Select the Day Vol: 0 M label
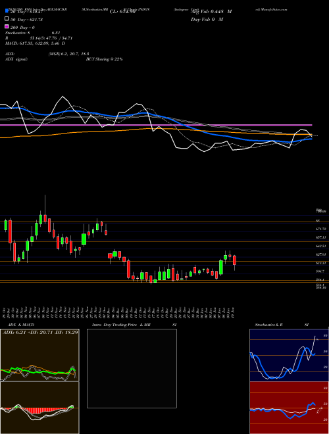Viewport: 329px width, 434px height. tap(207, 19)
